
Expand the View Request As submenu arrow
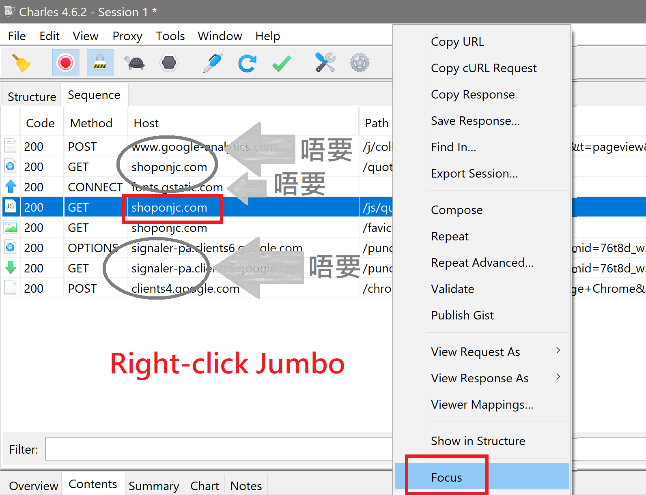pyautogui.click(x=558, y=350)
